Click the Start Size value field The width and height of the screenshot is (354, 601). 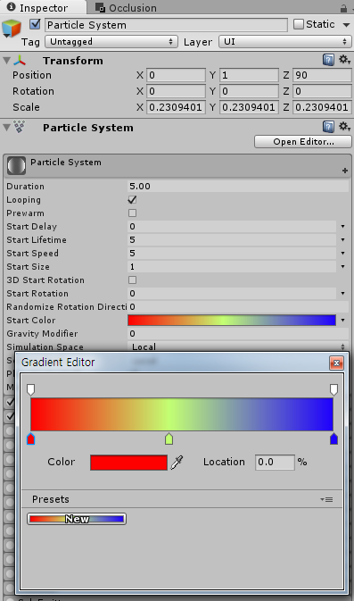tap(232, 267)
